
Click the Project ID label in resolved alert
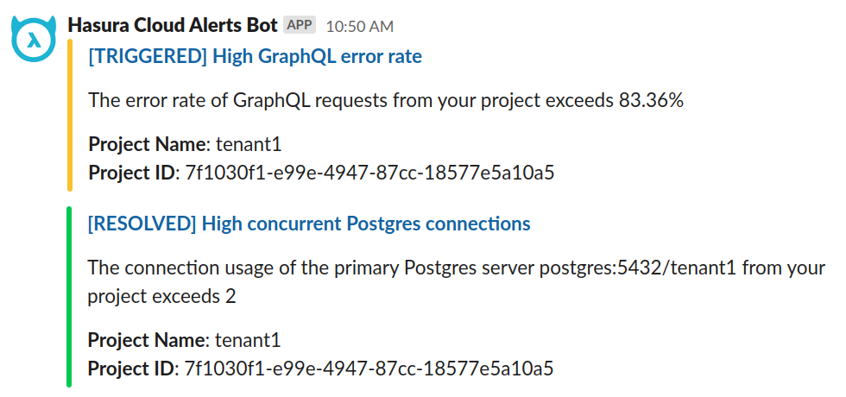pos(132,369)
